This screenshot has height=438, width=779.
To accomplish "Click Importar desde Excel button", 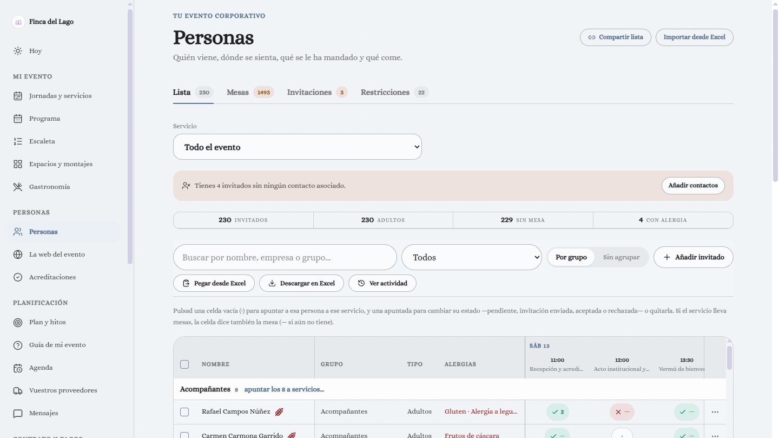I will point(695,37).
